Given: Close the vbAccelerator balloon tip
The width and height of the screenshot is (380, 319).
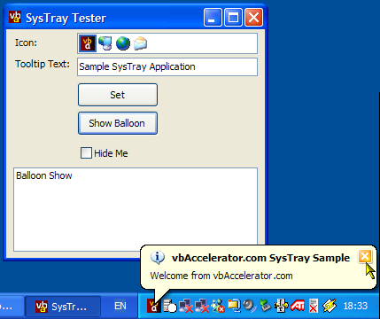Looking at the screenshot, I should click(365, 256).
